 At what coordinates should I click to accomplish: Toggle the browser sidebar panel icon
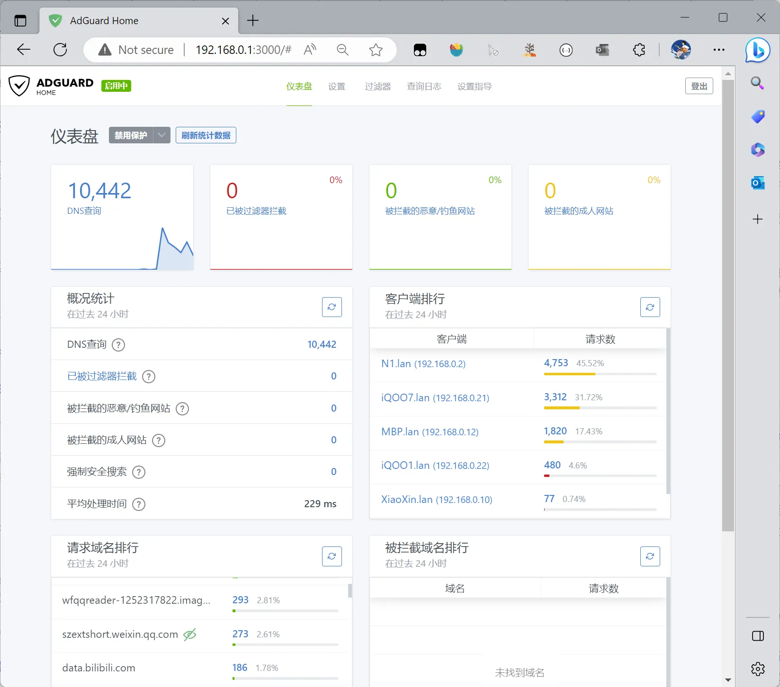(758, 636)
